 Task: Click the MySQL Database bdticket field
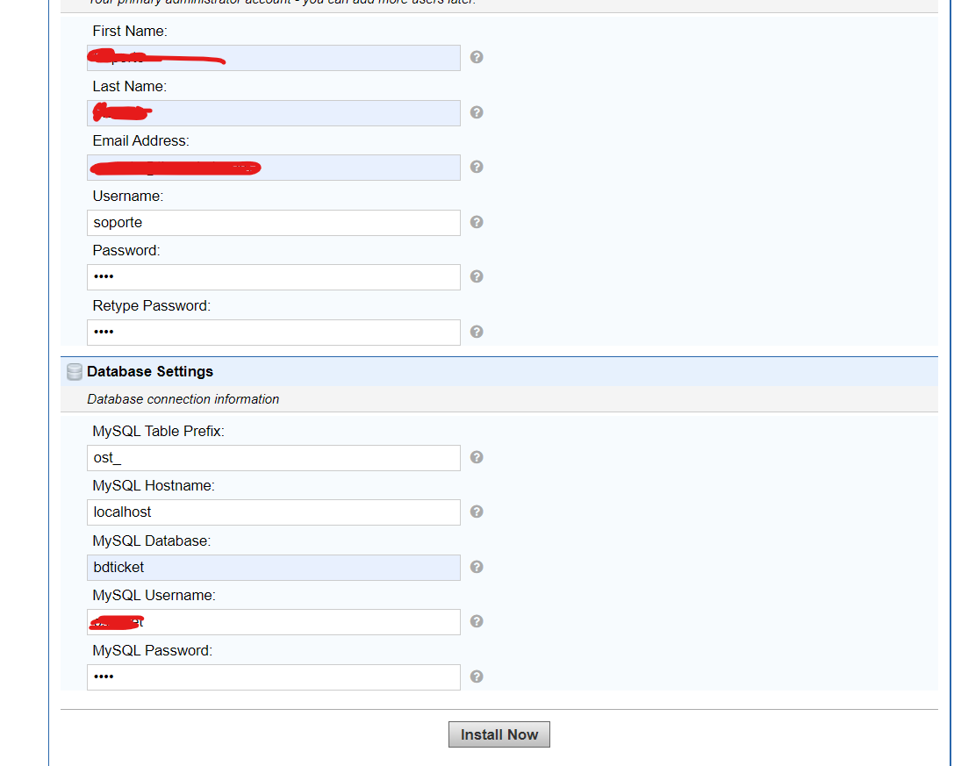click(x=274, y=568)
